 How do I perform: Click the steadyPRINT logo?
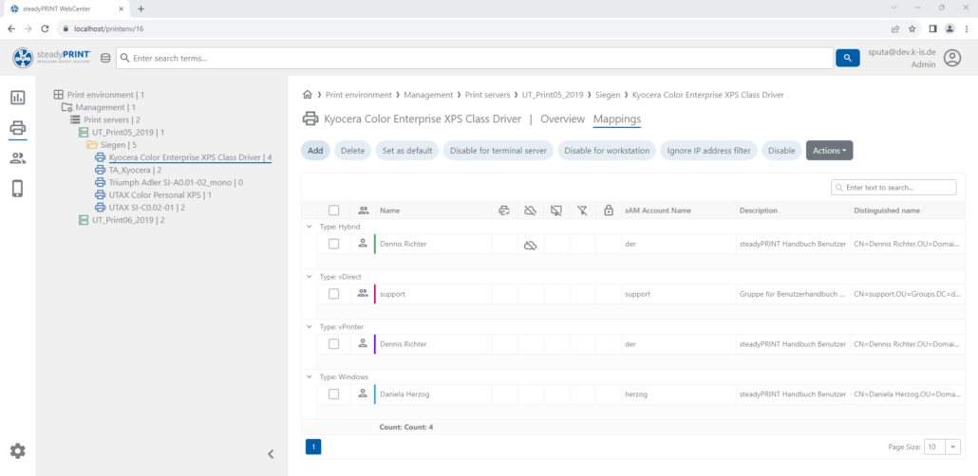pyautogui.click(x=52, y=58)
